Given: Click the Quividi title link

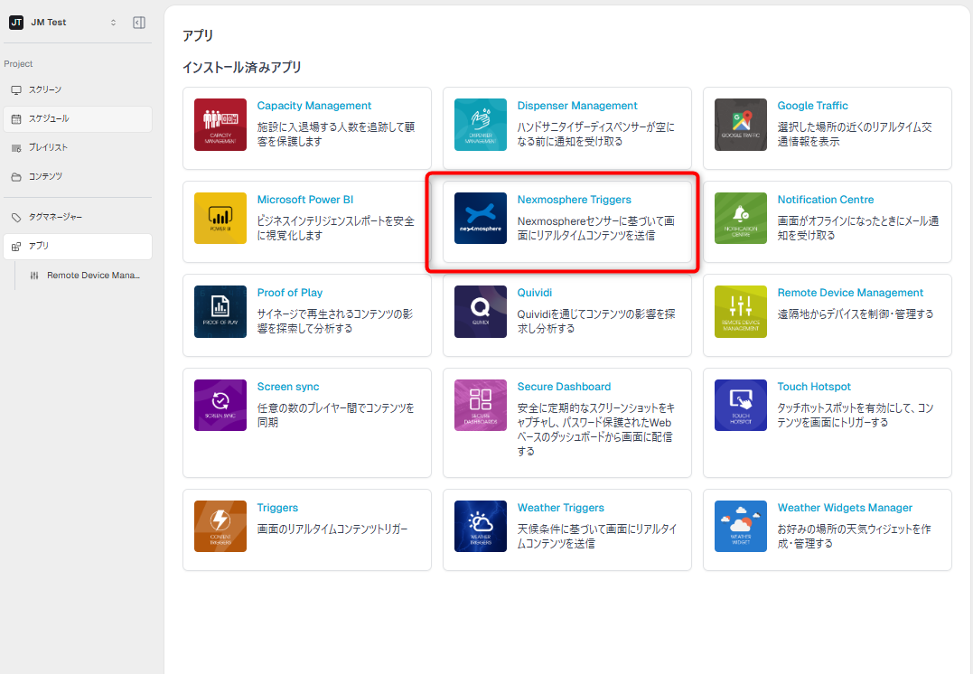Looking at the screenshot, I should [534, 293].
